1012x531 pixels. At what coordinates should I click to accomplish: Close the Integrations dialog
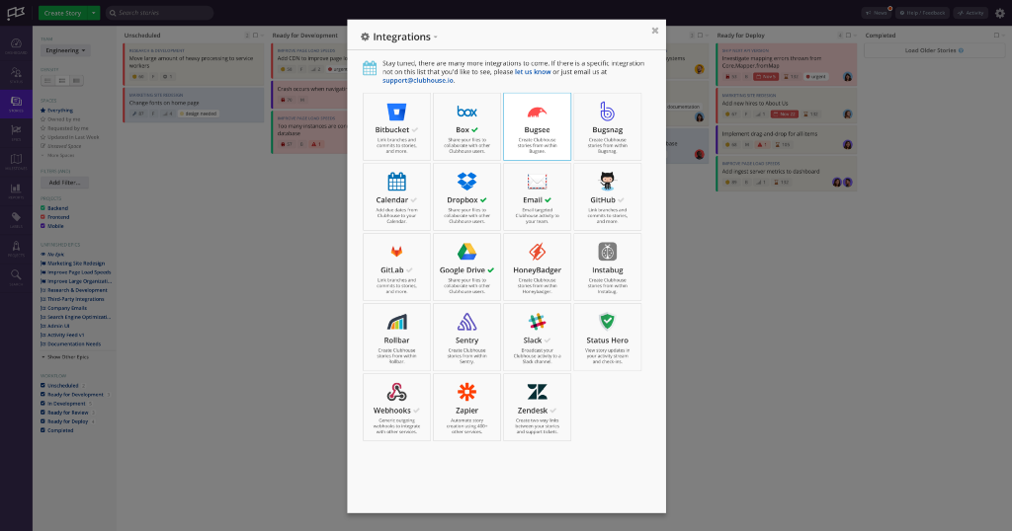click(x=654, y=31)
